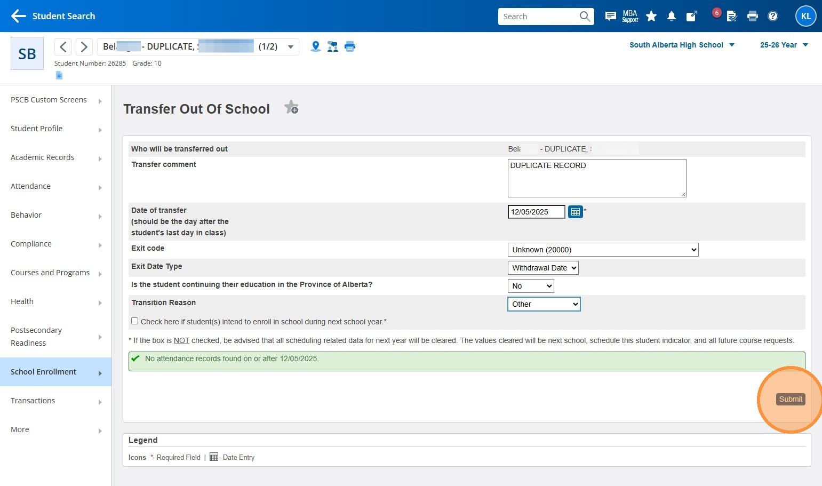Expand the Attendance section
822x486 pixels.
(55, 186)
